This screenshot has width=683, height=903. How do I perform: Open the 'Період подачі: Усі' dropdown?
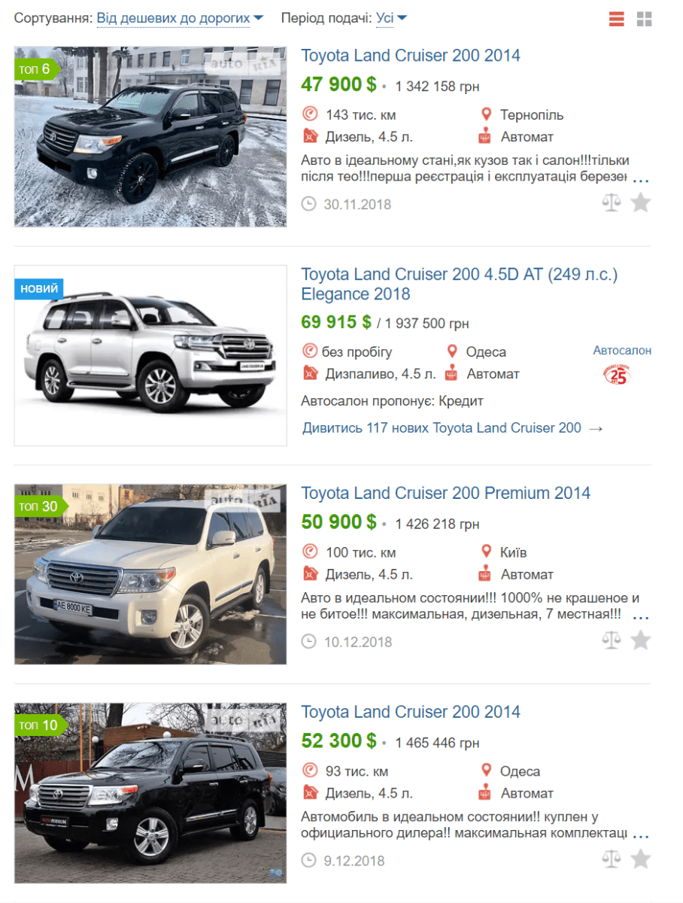[391, 18]
